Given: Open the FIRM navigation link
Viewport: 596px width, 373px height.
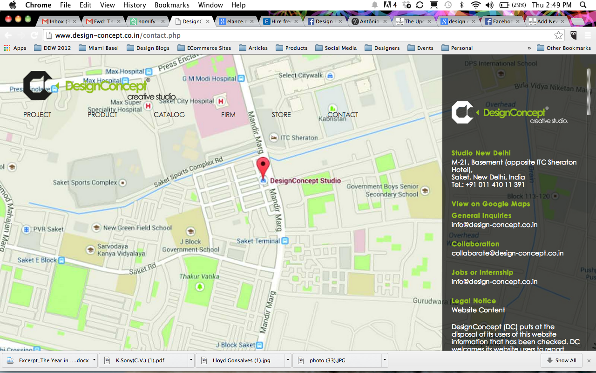Looking at the screenshot, I should pyautogui.click(x=228, y=115).
